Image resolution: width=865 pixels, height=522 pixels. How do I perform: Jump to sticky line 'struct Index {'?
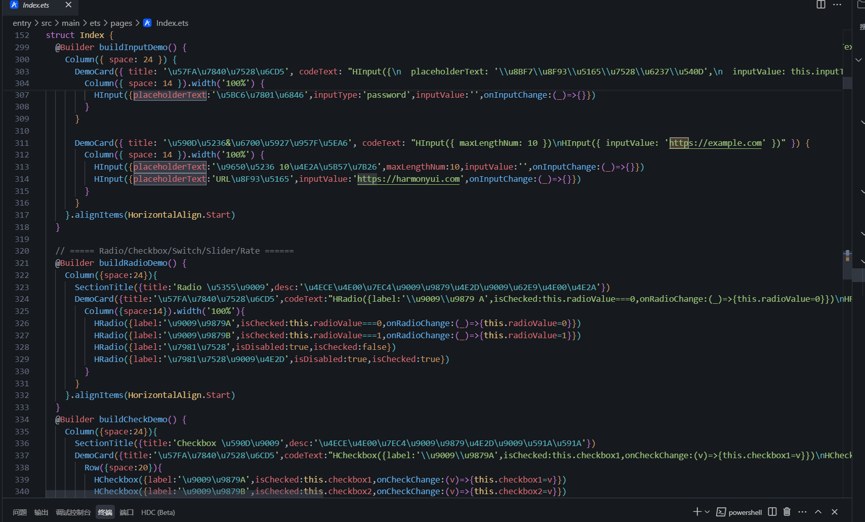click(x=79, y=35)
